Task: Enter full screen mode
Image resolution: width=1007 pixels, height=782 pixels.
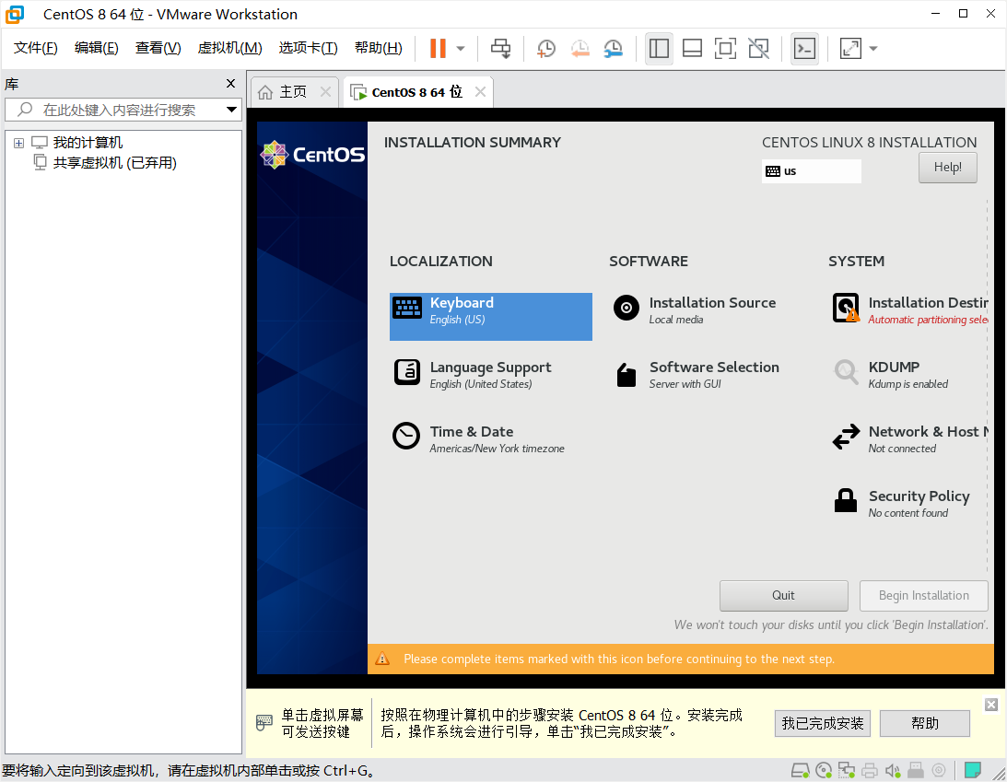Action: (725, 48)
